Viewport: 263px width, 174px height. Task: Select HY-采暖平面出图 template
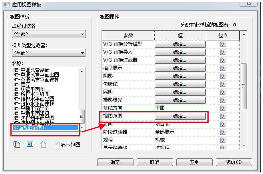[31, 108]
